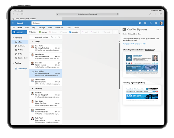Click the Safari forward arrow
This screenshot has height=138, width=174.
pyautogui.click(x=17, y=14)
